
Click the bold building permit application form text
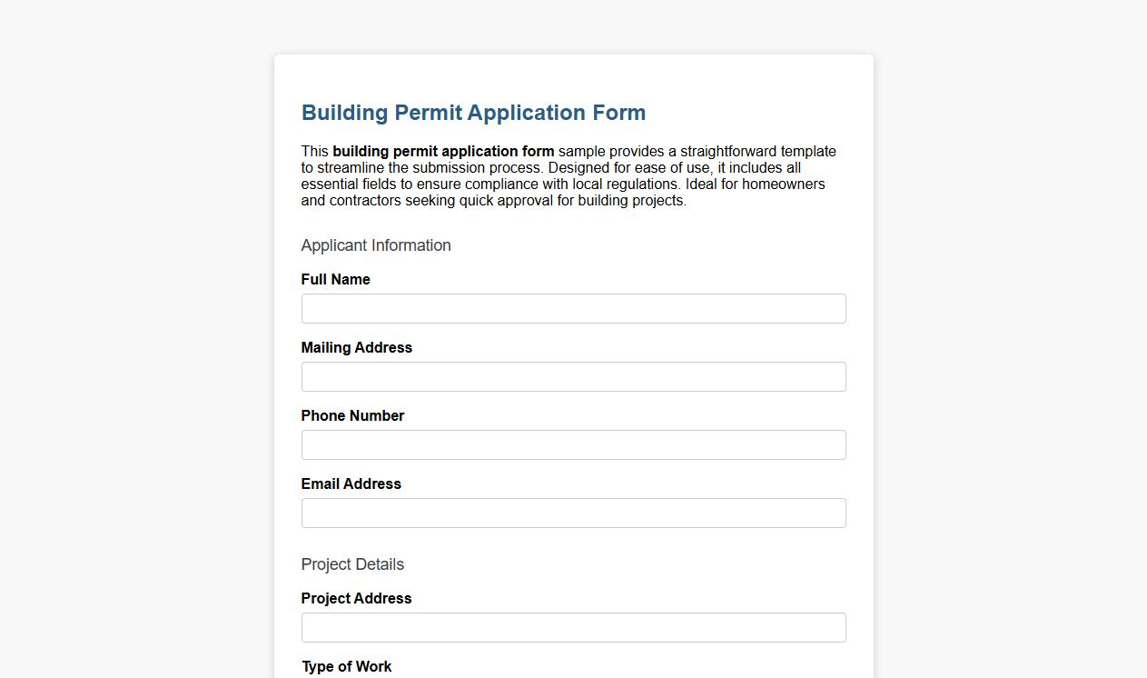(x=443, y=151)
